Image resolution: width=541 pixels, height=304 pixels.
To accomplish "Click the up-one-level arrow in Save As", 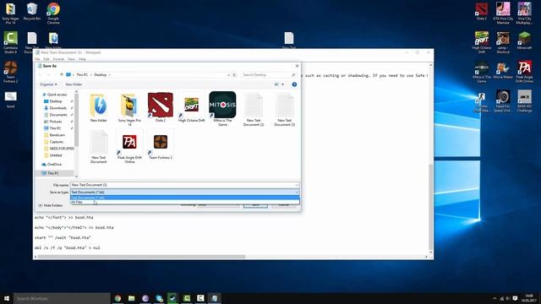I will (x=62, y=75).
